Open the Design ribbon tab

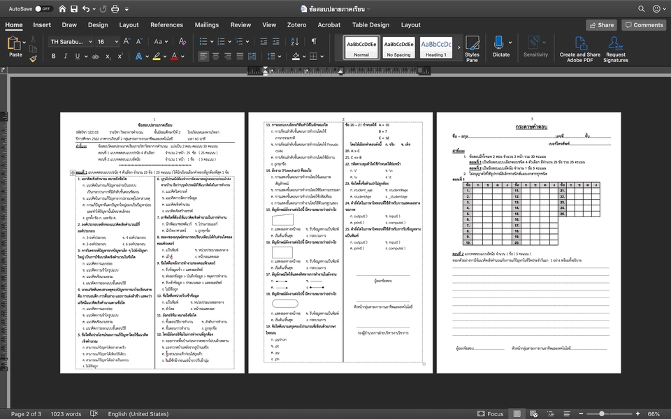point(98,25)
